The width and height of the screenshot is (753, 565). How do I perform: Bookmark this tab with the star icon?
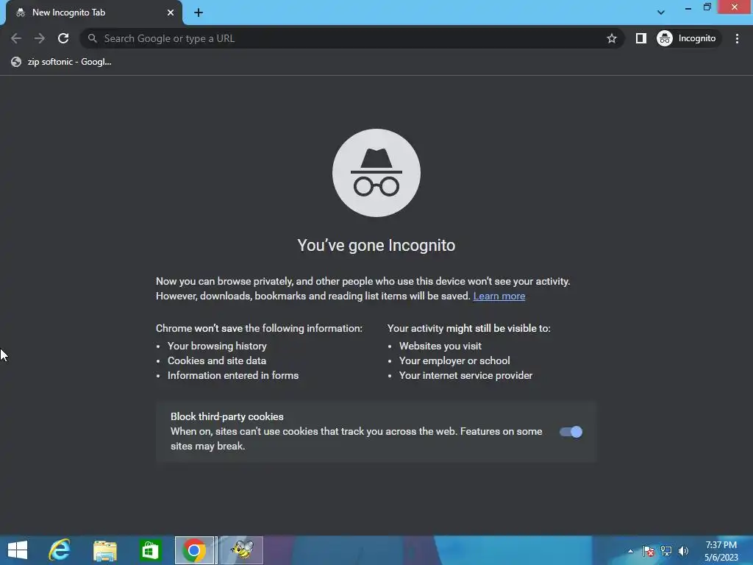pyautogui.click(x=611, y=38)
